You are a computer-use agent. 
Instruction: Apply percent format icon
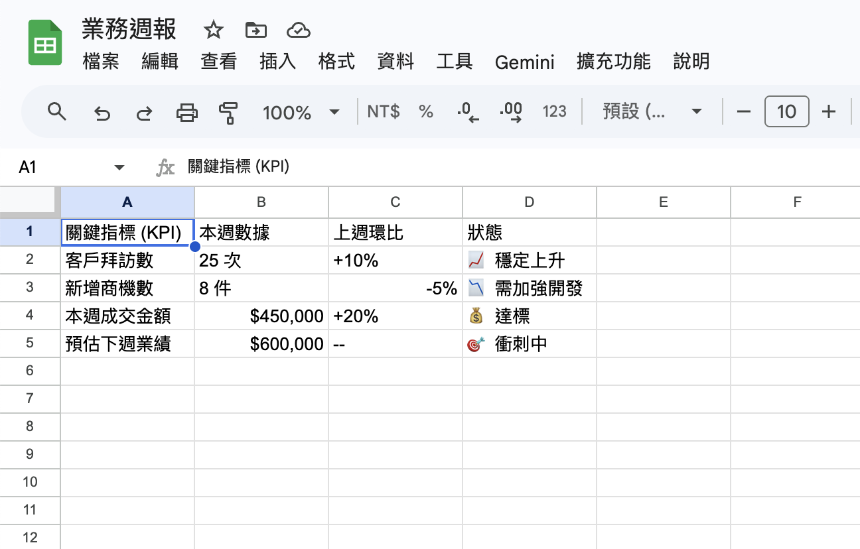tap(425, 112)
